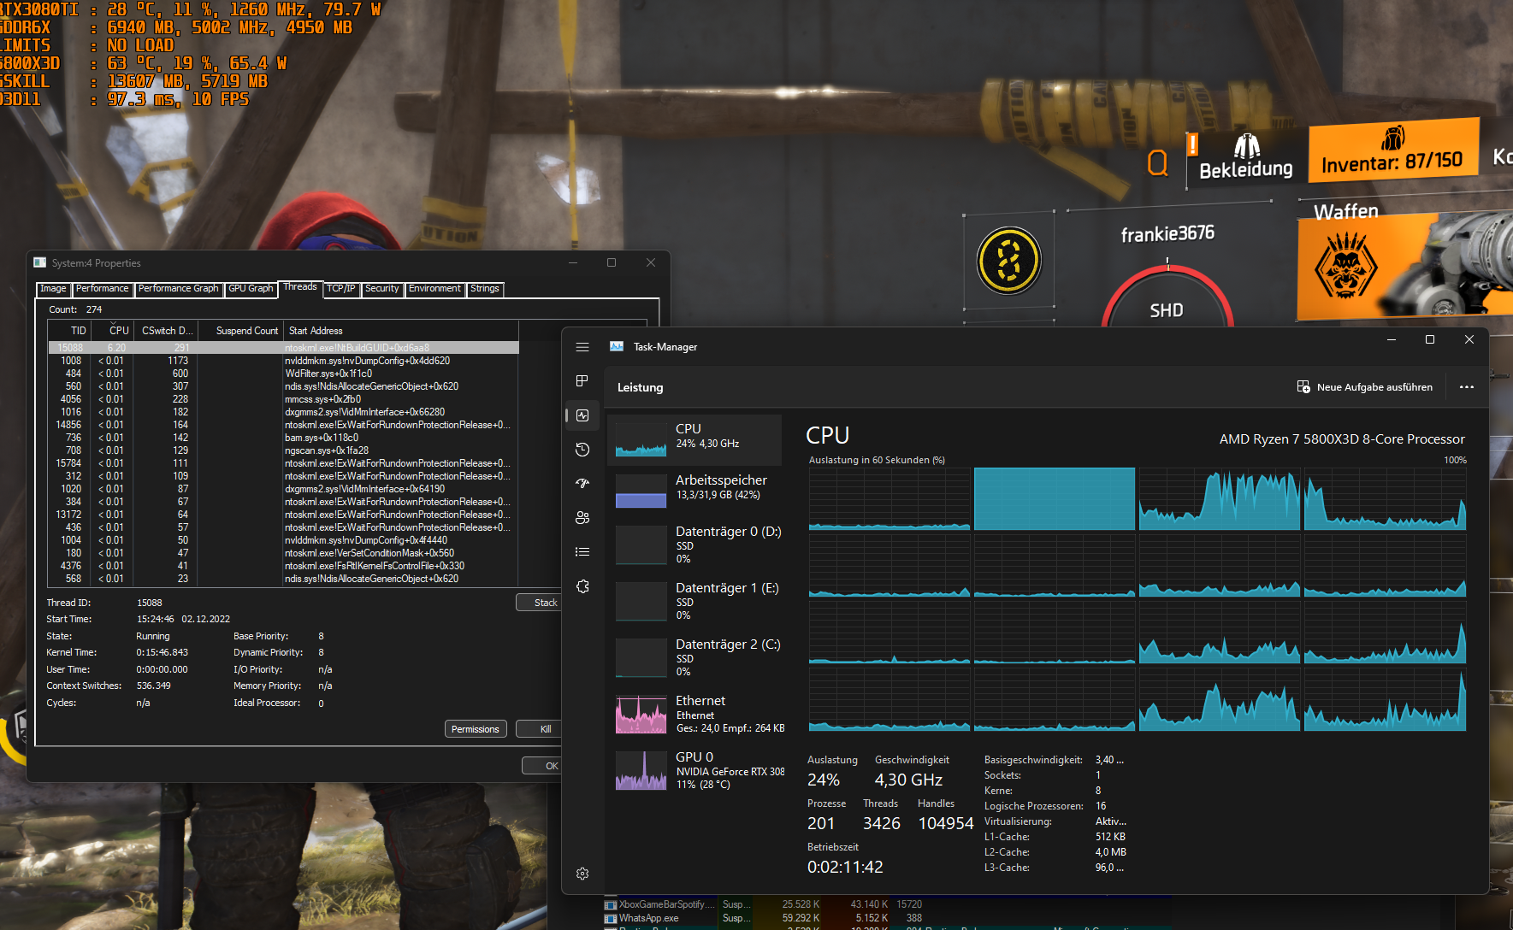Image resolution: width=1513 pixels, height=930 pixels.
Task: Sort threads by Start Address column
Action: (401, 331)
